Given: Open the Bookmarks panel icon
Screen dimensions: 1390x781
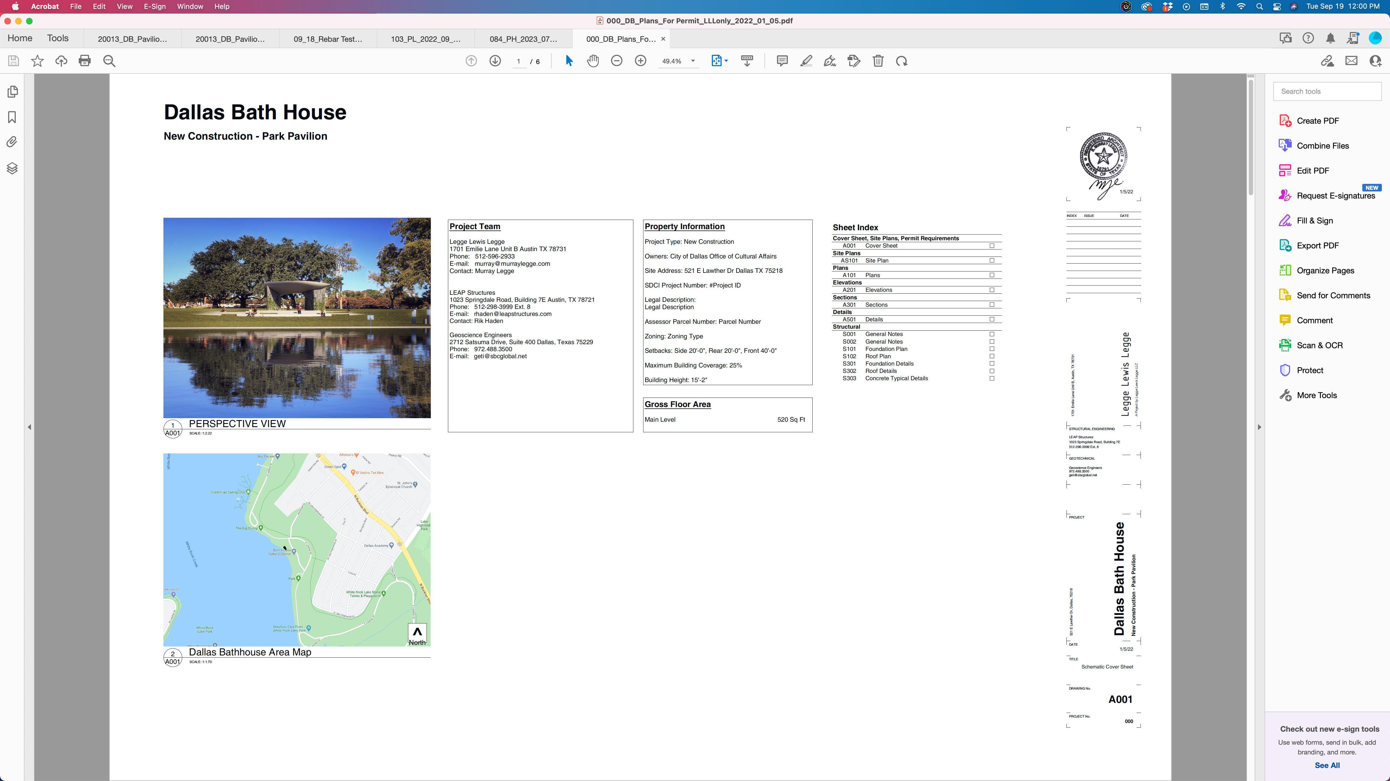Looking at the screenshot, I should click(12, 117).
